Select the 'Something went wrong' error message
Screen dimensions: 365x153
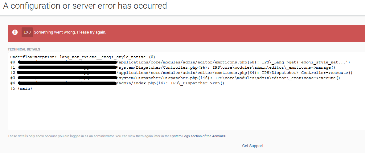click(70, 32)
